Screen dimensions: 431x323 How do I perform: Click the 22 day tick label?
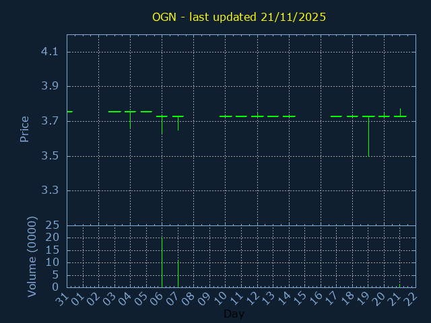coord(411,299)
